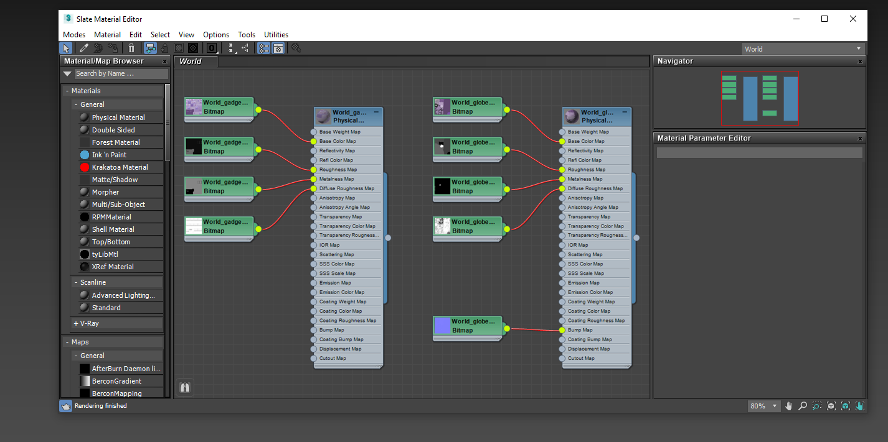Viewport: 888px width, 442px height.
Task: Open the 80% zoom level dropdown
Action: click(764, 406)
